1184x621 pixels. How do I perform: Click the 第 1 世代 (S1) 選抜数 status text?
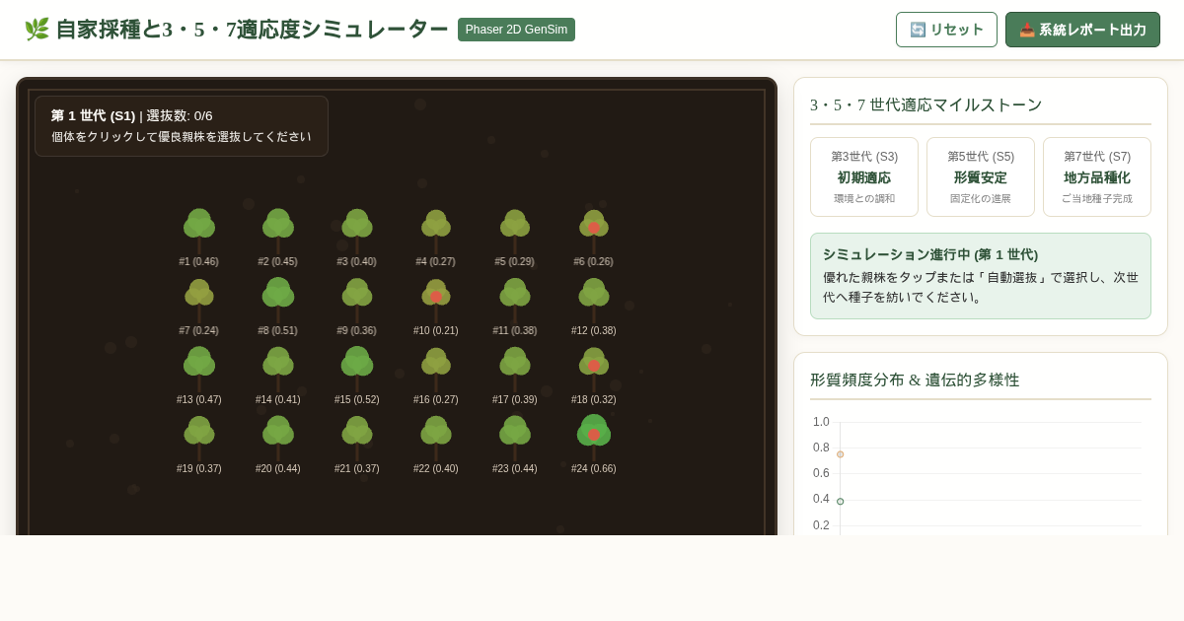(x=131, y=115)
